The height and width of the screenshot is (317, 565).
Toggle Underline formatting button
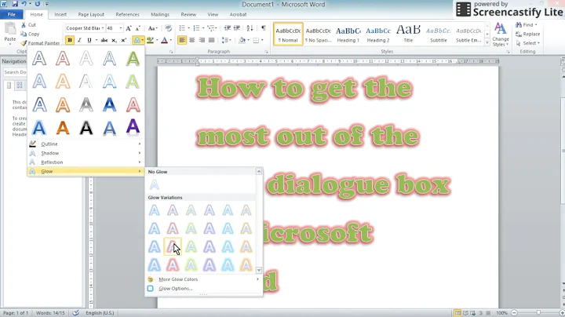[89, 40]
